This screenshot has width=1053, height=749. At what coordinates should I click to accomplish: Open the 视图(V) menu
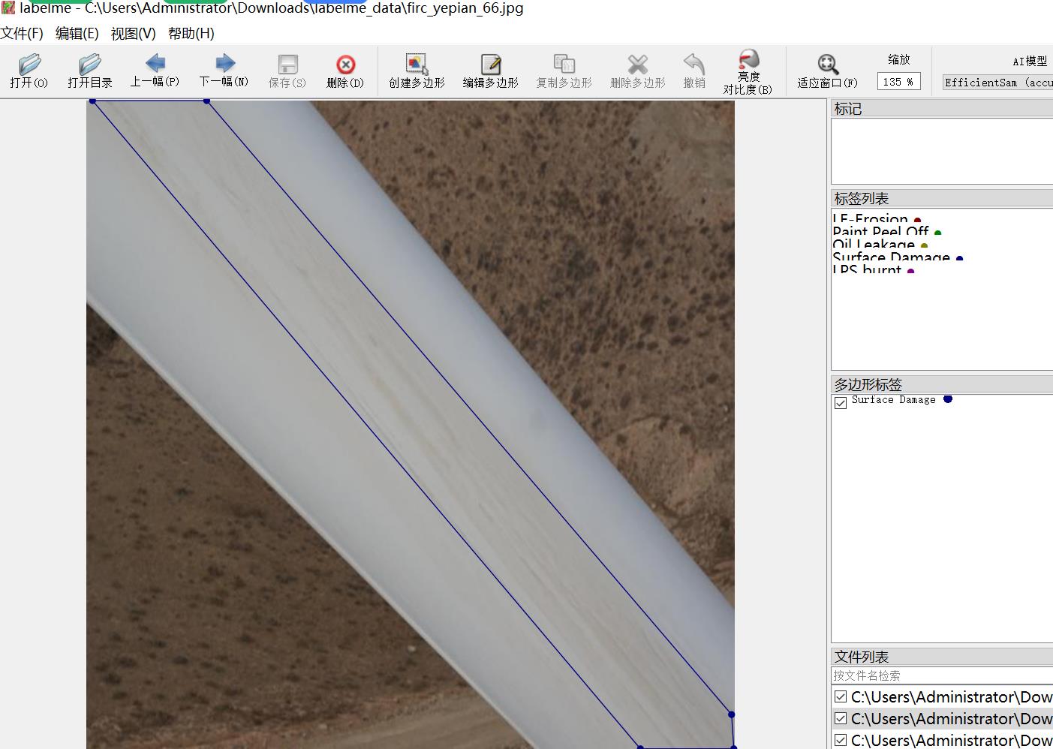point(133,34)
